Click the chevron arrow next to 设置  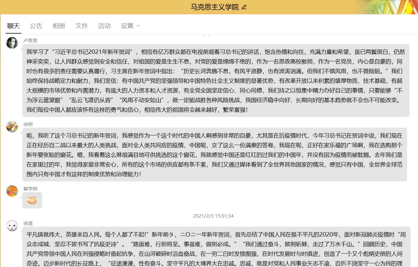tap(138, 26)
